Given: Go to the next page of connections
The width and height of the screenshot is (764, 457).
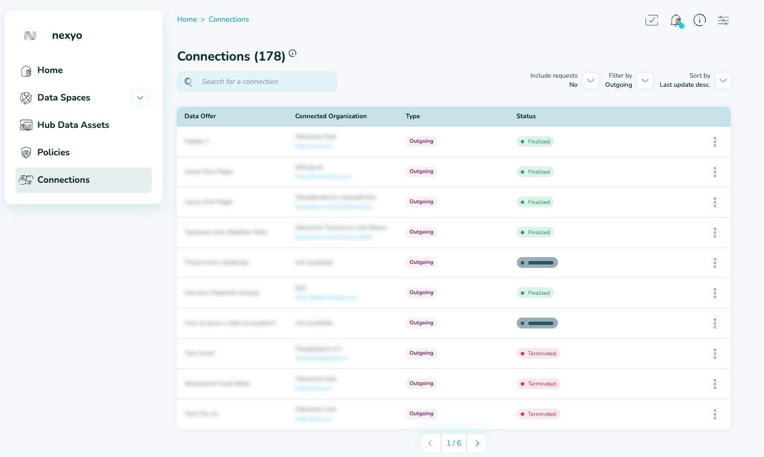Looking at the screenshot, I should 477,443.
